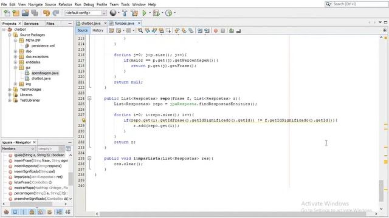This screenshot has width=389, height=218.
Task: Open Run Project dropdown arrow
Action: click(x=150, y=13)
